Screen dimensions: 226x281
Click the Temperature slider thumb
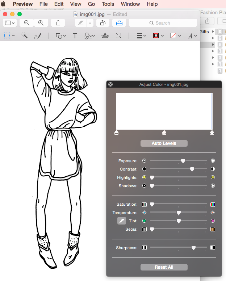[179, 213]
